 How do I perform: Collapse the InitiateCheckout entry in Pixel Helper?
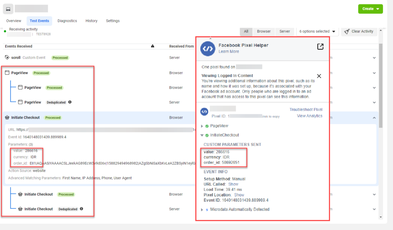click(x=202, y=135)
